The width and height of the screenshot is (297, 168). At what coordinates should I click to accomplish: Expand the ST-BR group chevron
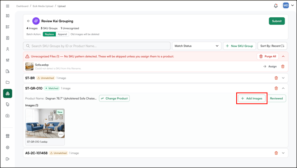[x=283, y=78]
